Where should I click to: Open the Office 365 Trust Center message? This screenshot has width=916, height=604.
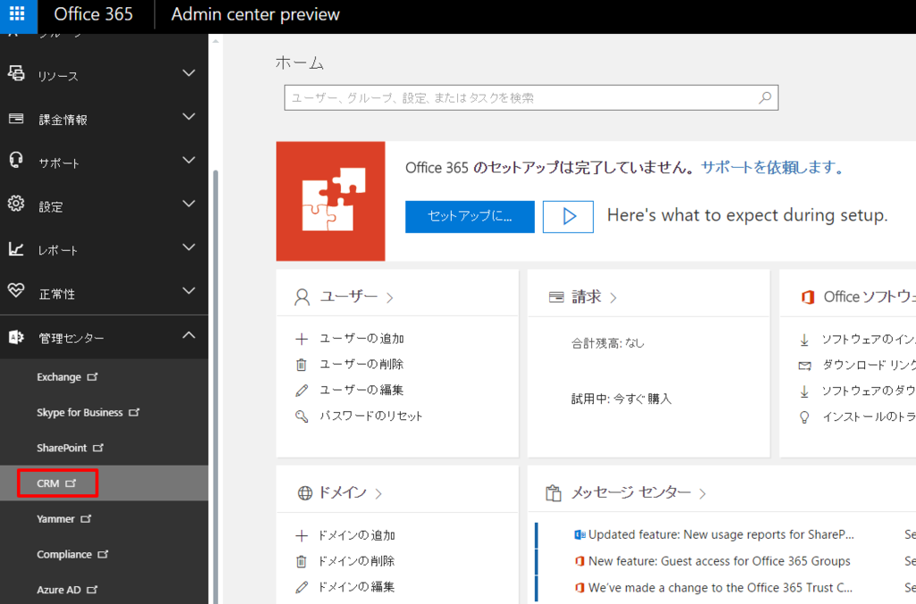coord(720,588)
